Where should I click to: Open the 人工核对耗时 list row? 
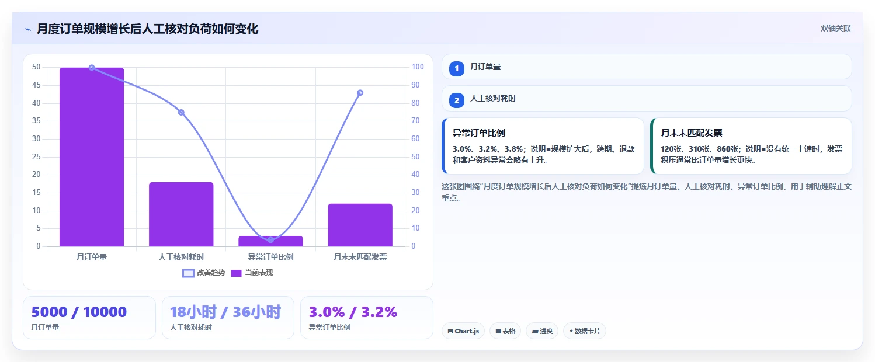pos(647,98)
